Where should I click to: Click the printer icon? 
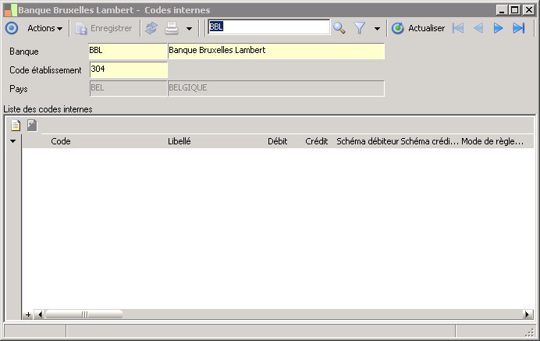pyautogui.click(x=172, y=28)
